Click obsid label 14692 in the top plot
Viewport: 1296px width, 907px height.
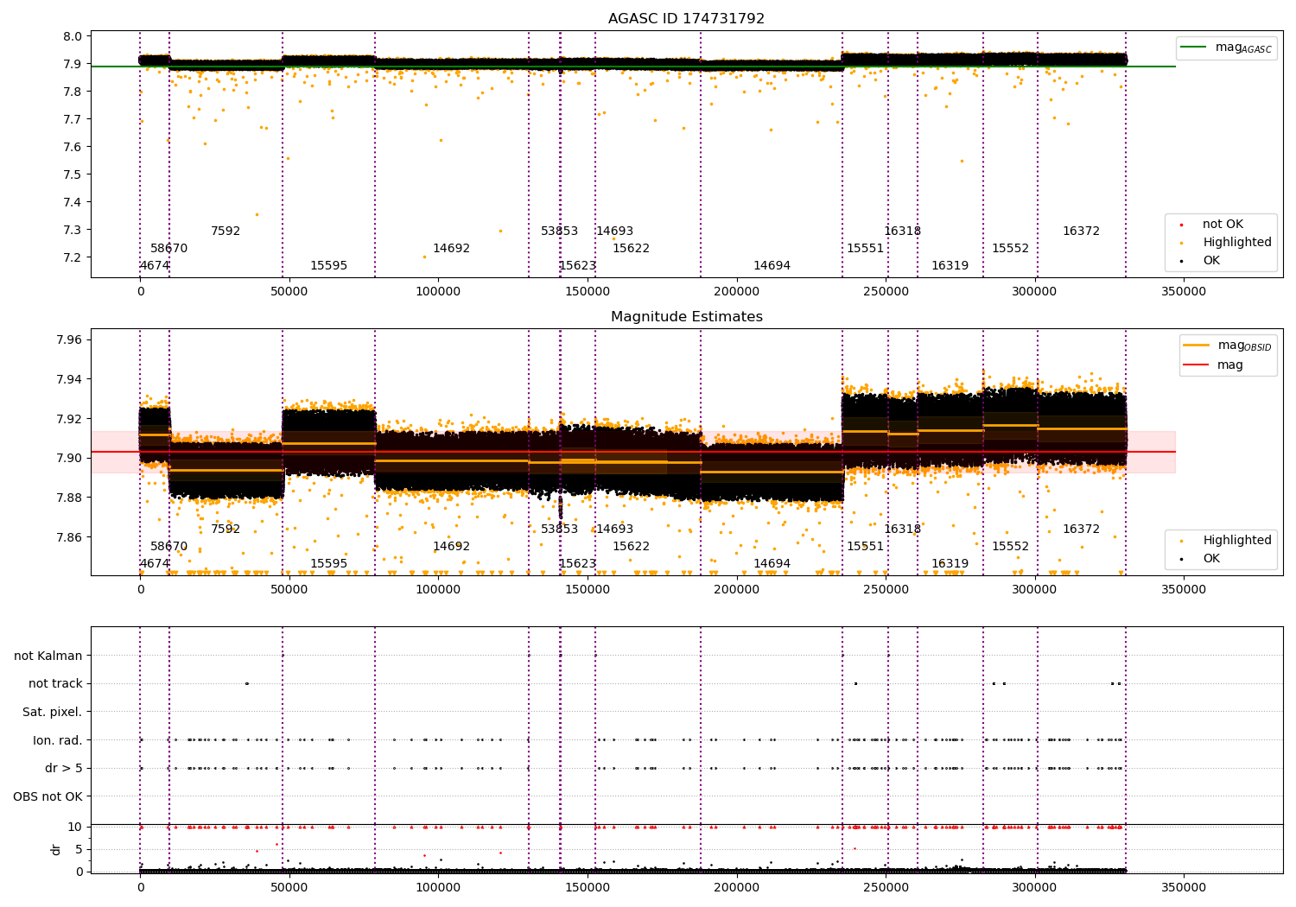[x=451, y=249]
